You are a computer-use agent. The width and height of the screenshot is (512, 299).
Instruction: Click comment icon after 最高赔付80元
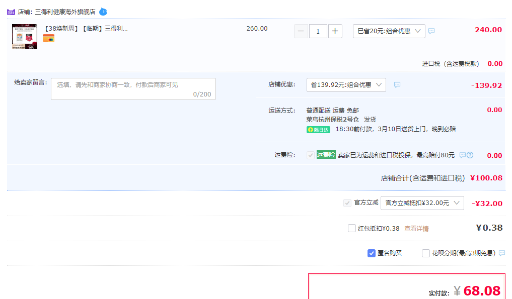(x=462, y=155)
